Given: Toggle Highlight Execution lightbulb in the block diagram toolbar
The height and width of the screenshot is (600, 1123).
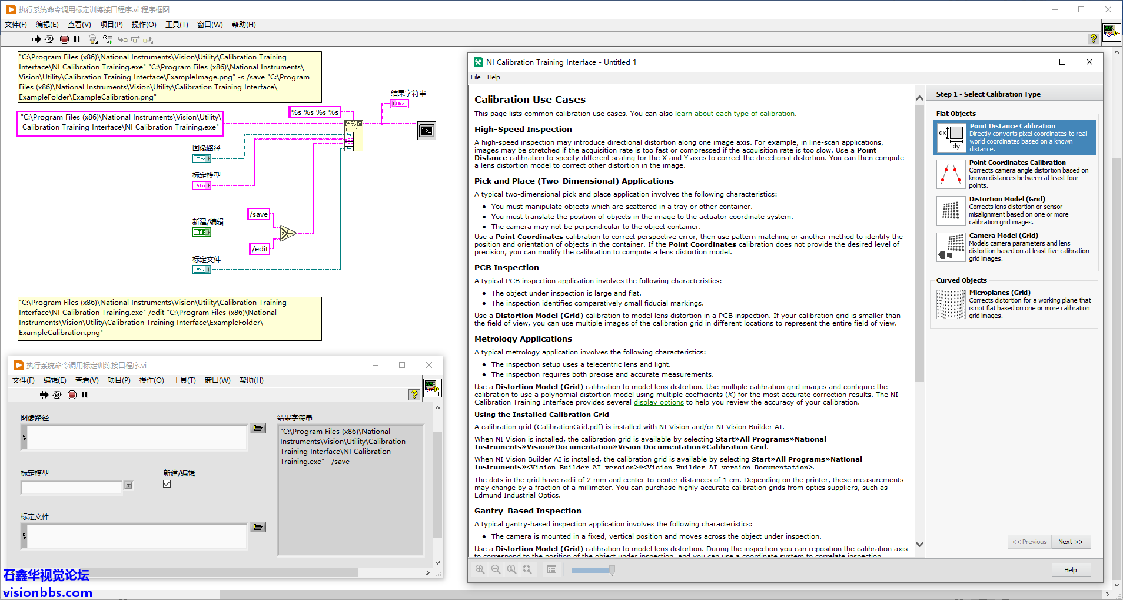Looking at the screenshot, I should (92, 39).
